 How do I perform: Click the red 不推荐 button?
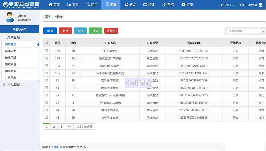tap(111, 31)
